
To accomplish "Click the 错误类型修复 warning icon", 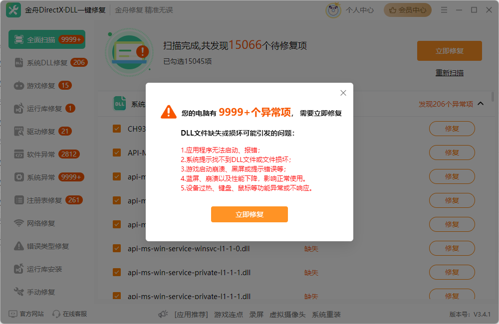I will (x=19, y=246).
